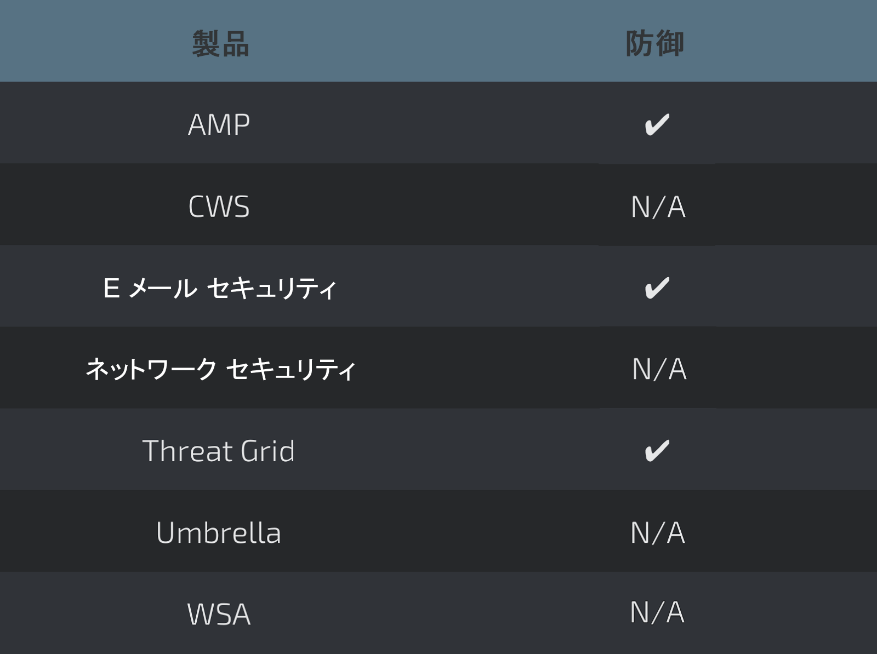
Task: Click the CWS product name
Action: point(219,207)
